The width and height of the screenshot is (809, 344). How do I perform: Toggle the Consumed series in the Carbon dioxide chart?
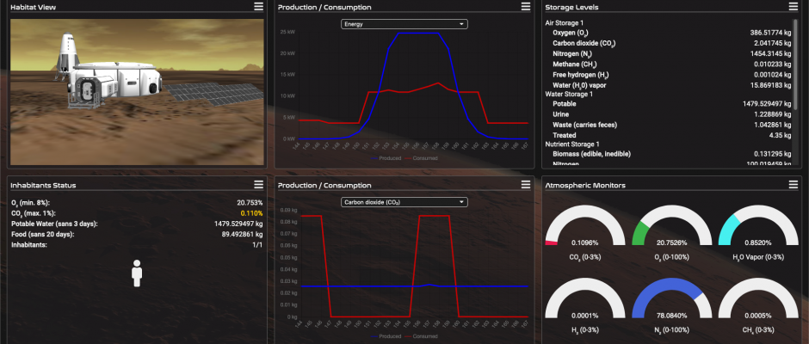(x=423, y=336)
